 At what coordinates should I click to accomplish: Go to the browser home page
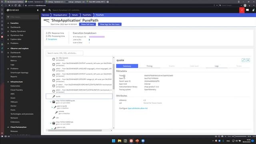coord(20,5)
